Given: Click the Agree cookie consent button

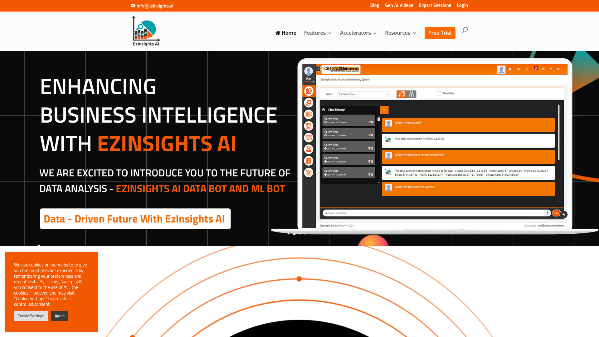Looking at the screenshot, I should [59, 315].
